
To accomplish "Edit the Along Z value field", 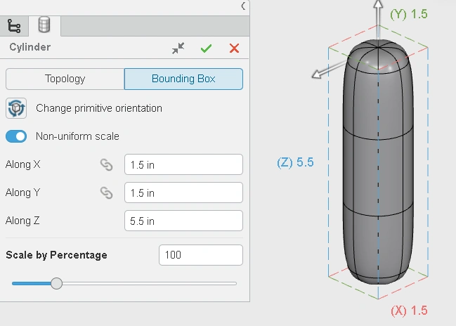I will coord(183,221).
